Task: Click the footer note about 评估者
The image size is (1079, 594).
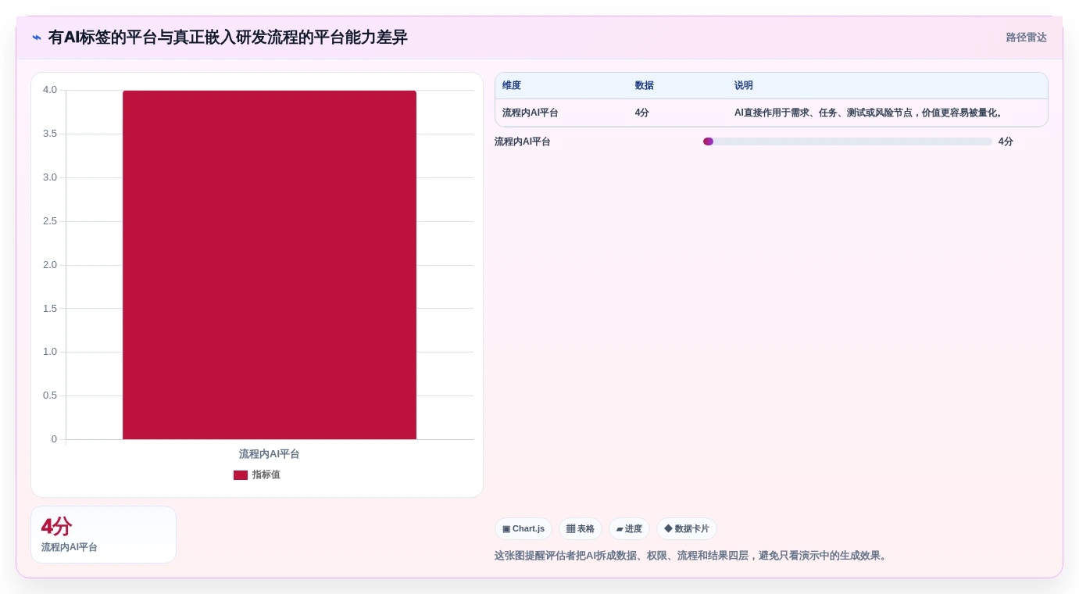Action: click(692, 556)
